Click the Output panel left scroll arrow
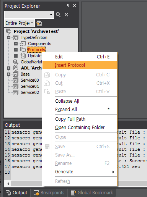147x197 pixels. click(8, 184)
